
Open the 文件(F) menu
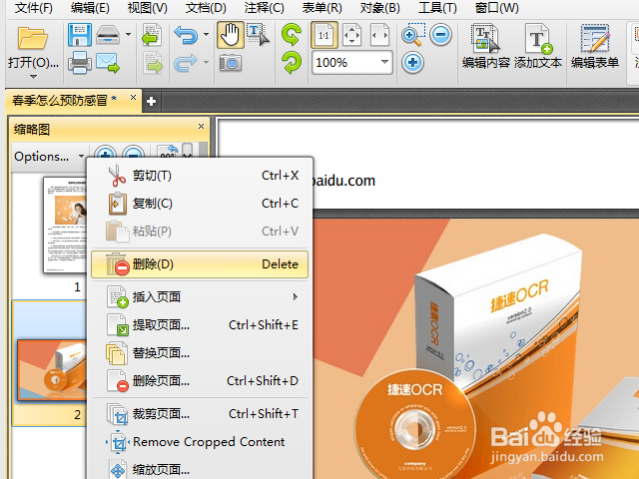[33, 8]
